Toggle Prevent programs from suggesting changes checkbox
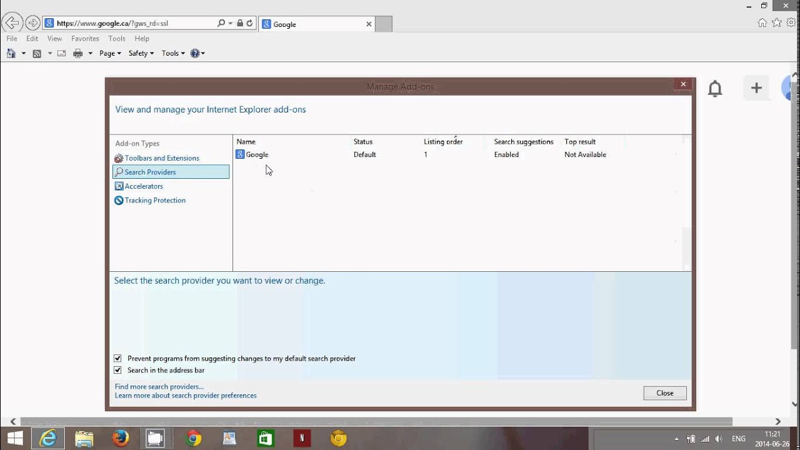The width and height of the screenshot is (800, 450). (x=117, y=358)
